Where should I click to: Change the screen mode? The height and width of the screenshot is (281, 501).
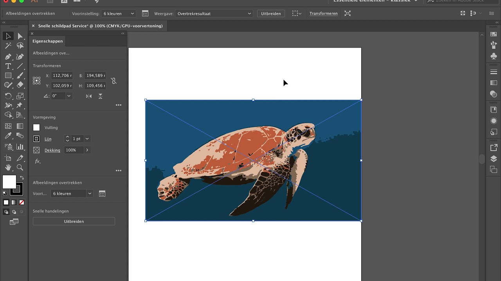click(x=14, y=222)
